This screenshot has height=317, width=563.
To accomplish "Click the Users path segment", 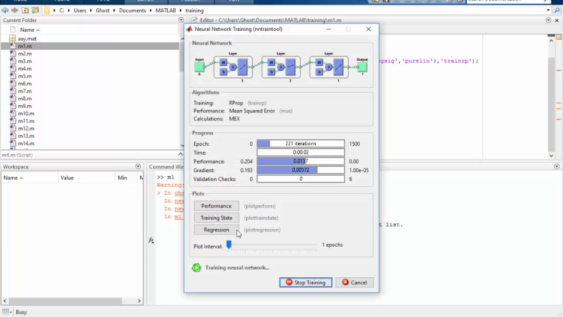I will pyautogui.click(x=80, y=10).
